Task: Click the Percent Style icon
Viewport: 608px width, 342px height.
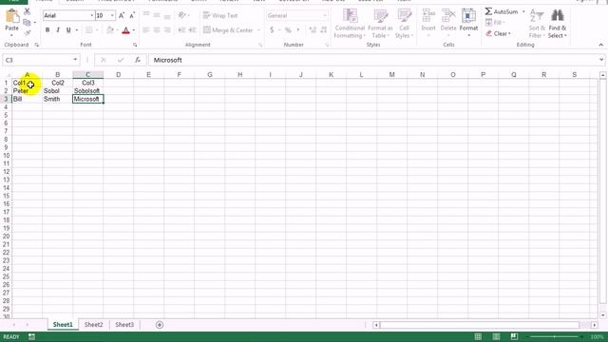Action: pyautogui.click(x=288, y=29)
